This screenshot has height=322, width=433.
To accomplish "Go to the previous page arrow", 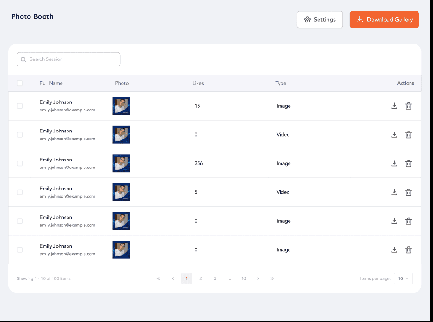I will (173, 278).
